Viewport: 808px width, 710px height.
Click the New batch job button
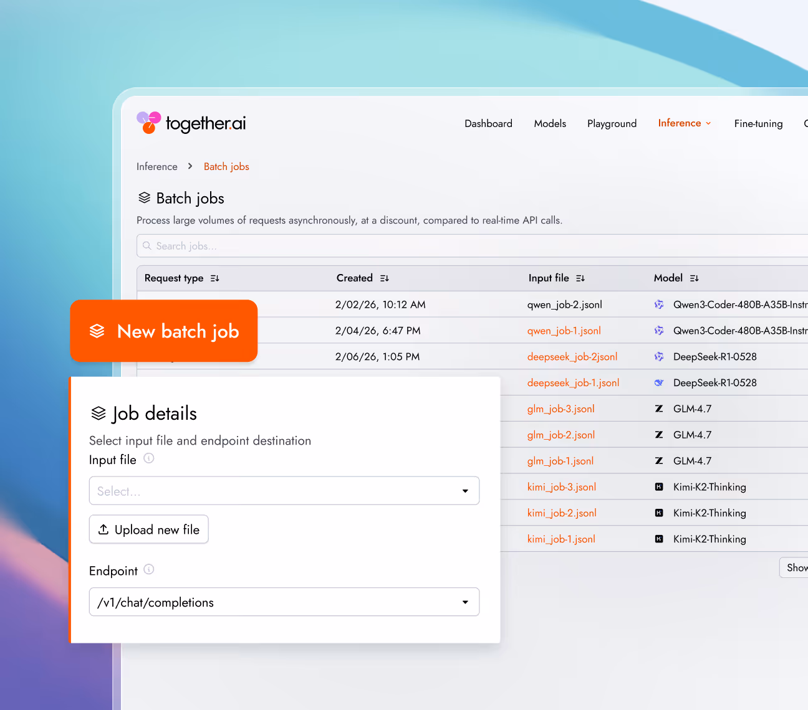164,331
